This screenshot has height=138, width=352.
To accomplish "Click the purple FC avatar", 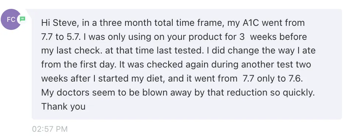I will click(x=11, y=19).
